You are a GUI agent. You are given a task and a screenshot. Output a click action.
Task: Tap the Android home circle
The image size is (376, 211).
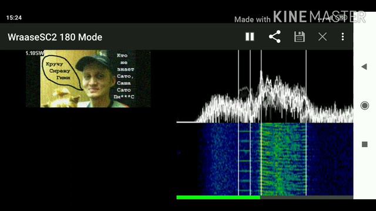pos(364,105)
